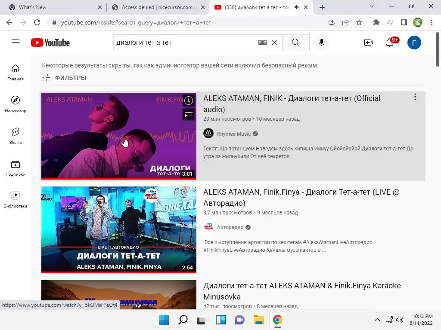Image resolution: width=441 pixels, height=330 pixels.
Task: Open options menu for Official audio video
Action: point(415,97)
